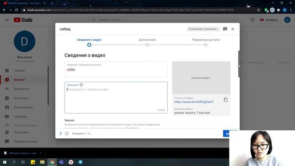Open Sticky Notes from taskbar
The height and width of the screenshot is (166, 295).
tap(33, 162)
